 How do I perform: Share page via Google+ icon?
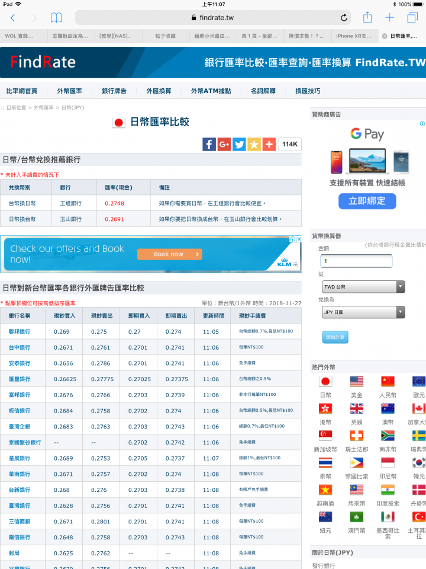coord(224,145)
